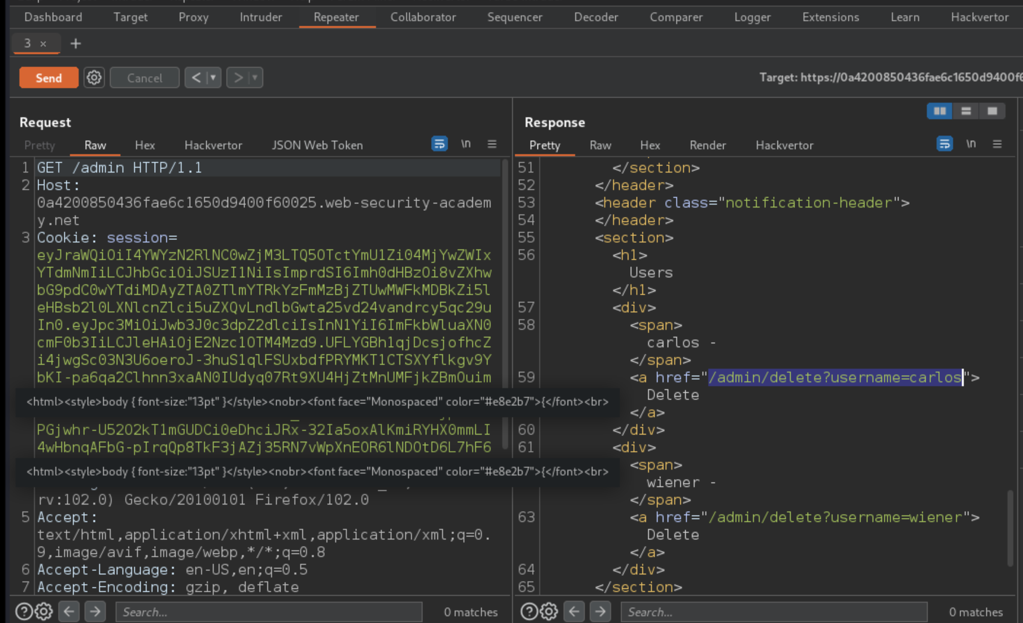Jump to previous Request search match
The width and height of the screenshot is (1023, 623).
pyautogui.click(x=69, y=611)
